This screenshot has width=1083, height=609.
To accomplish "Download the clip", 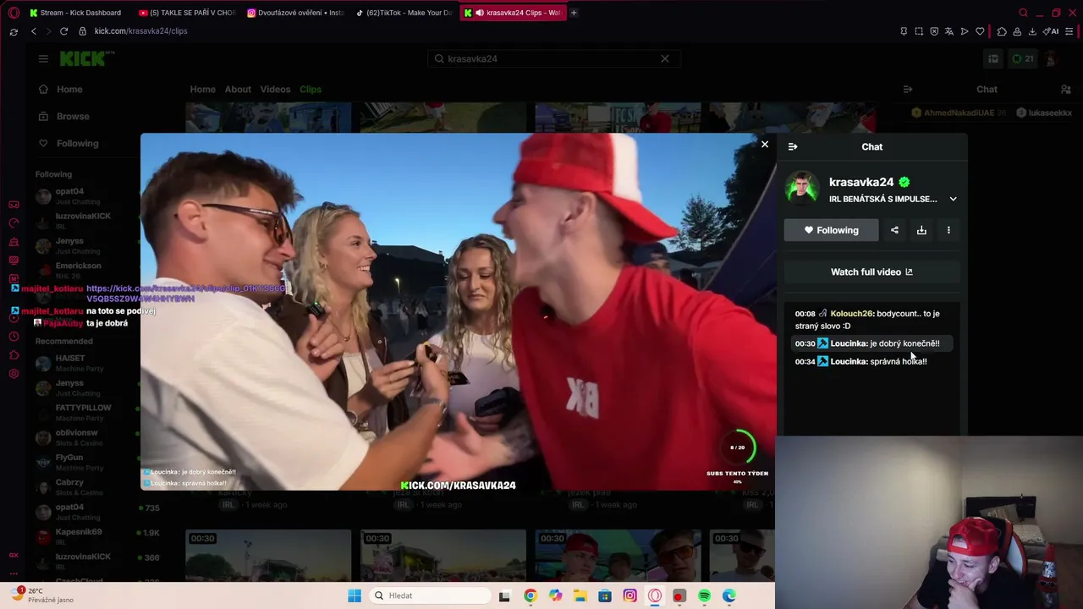I will tap(921, 230).
